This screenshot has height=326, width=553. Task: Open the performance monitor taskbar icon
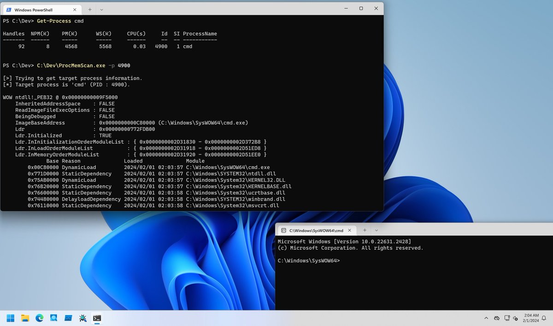pos(68,318)
